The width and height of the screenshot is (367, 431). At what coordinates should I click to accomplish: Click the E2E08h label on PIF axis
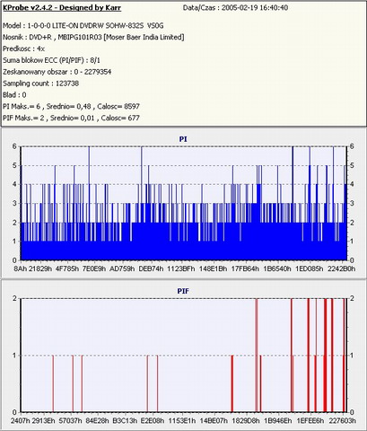click(153, 421)
